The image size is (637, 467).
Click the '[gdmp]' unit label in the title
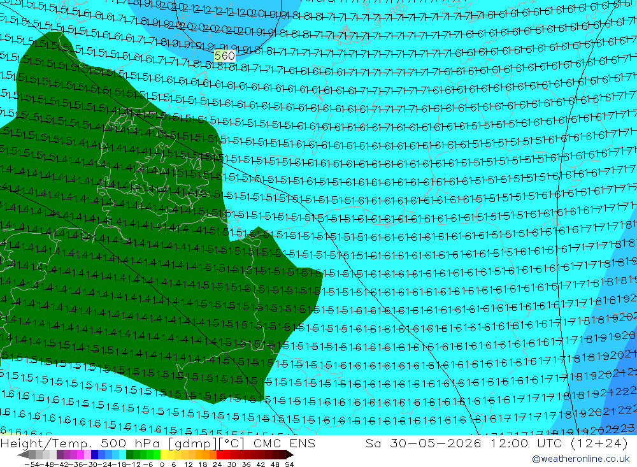coord(192,443)
